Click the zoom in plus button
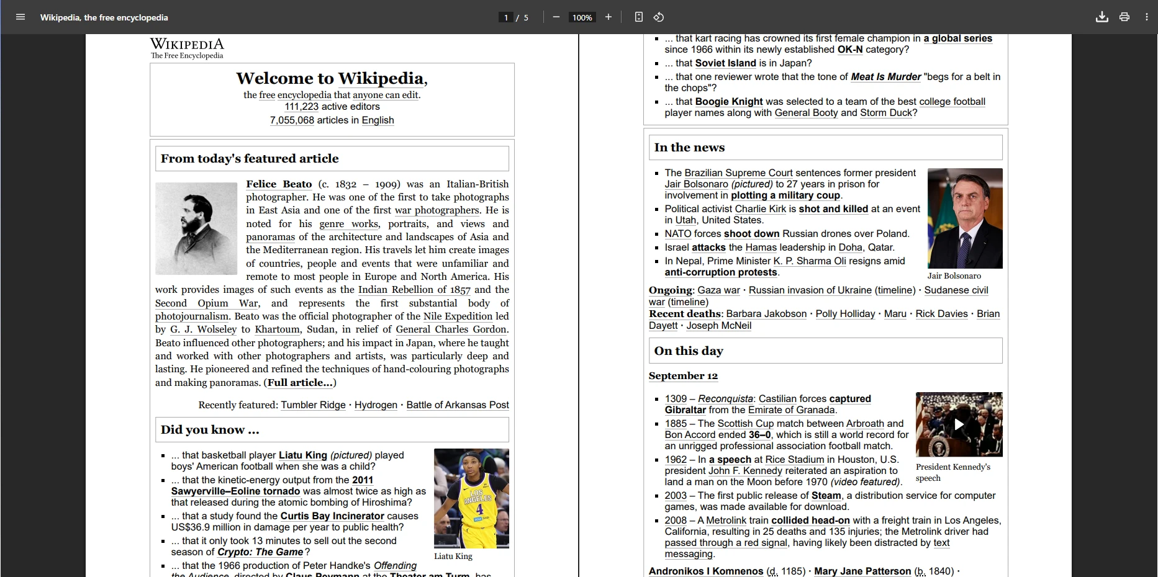 pyautogui.click(x=608, y=17)
